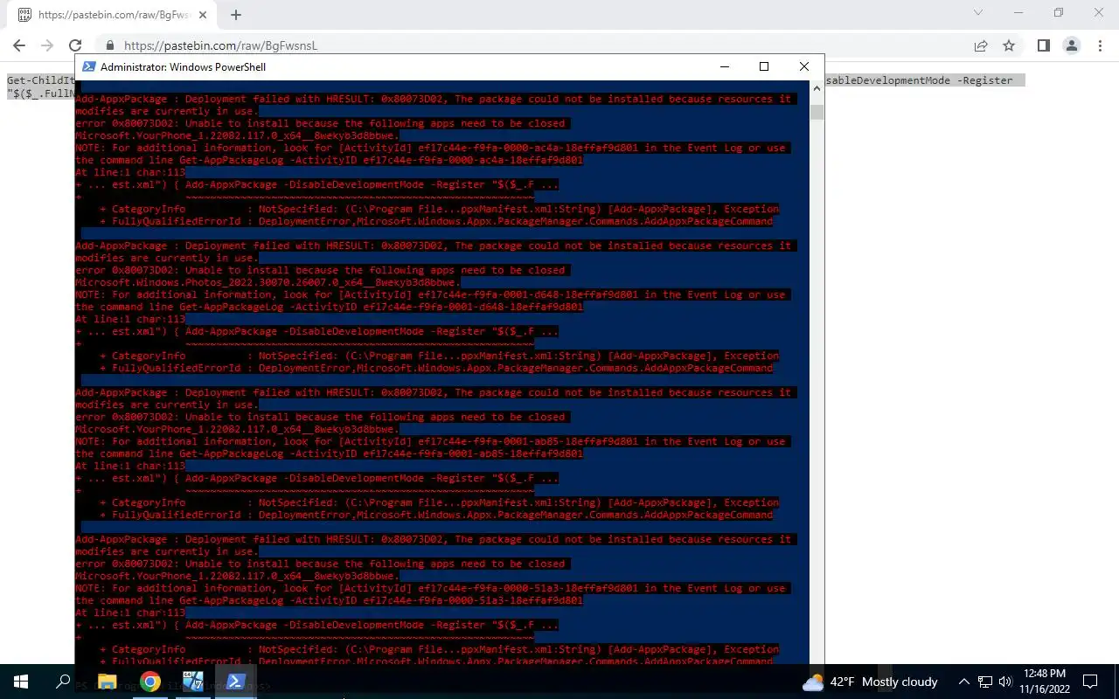Open the PowerShell window system menu icon
This screenshot has width=1119, height=699.
click(x=88, y=66)
